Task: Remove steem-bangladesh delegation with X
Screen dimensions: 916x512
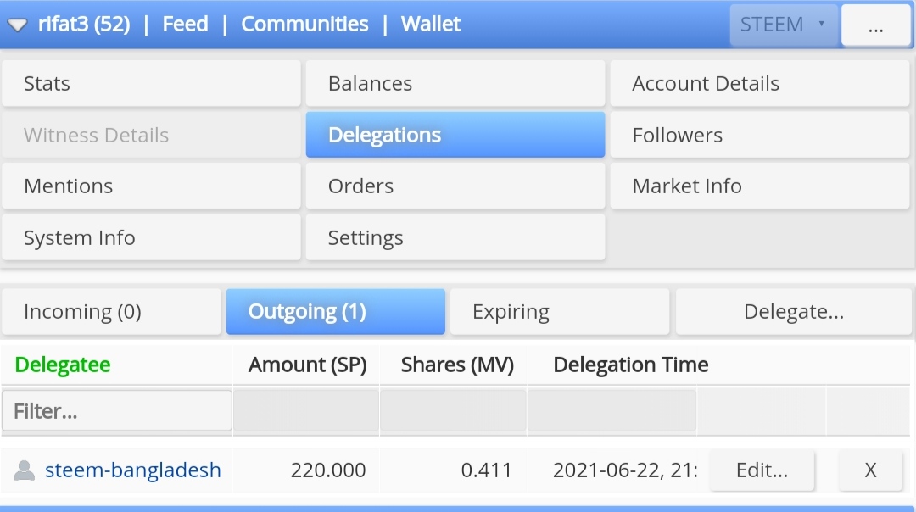Action: (870, 470)
